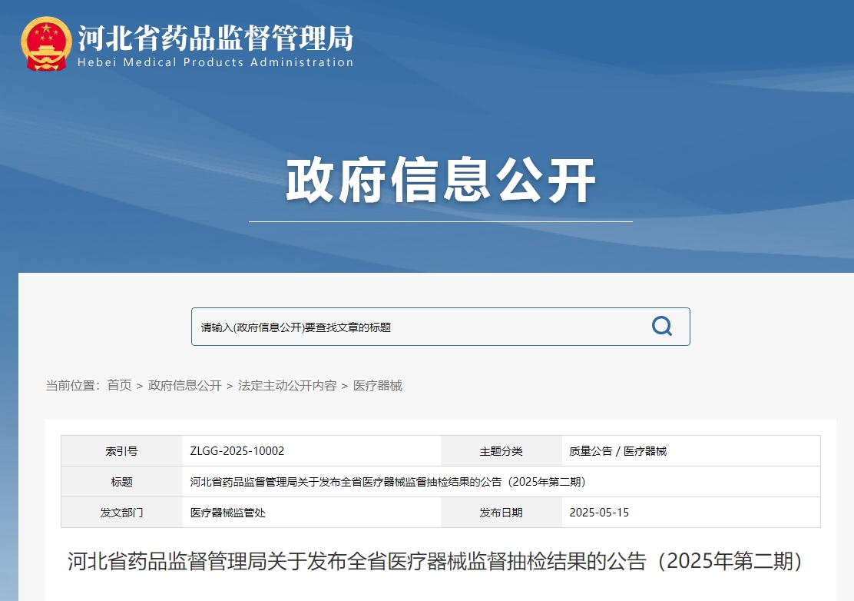Open the 首页 breadcrumb link
This screenshot has width=854, height=601.
click(119, 386)
